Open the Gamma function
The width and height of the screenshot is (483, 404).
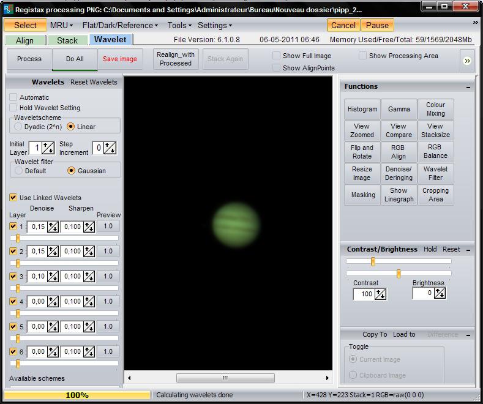(x=399, y=110)
